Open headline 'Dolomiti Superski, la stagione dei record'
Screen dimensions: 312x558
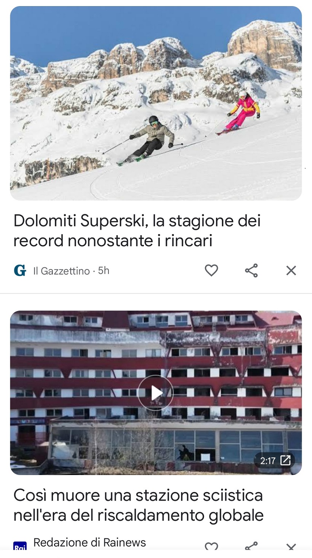click(x=137, y=231)
